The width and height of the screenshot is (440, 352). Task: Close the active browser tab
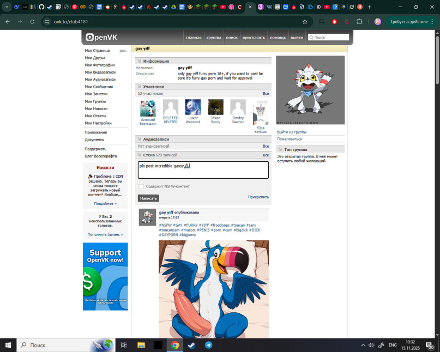point(250,7)
